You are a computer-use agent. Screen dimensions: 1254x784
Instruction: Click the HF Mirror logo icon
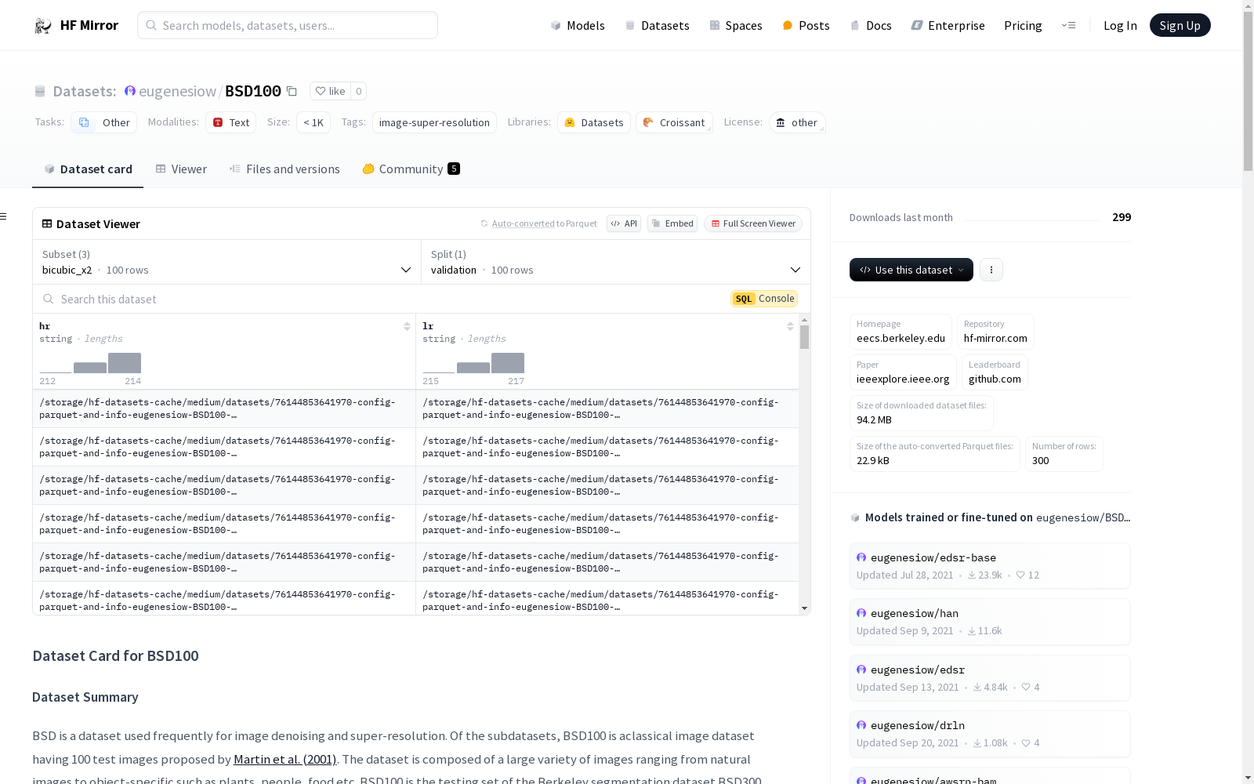point(42,26)
